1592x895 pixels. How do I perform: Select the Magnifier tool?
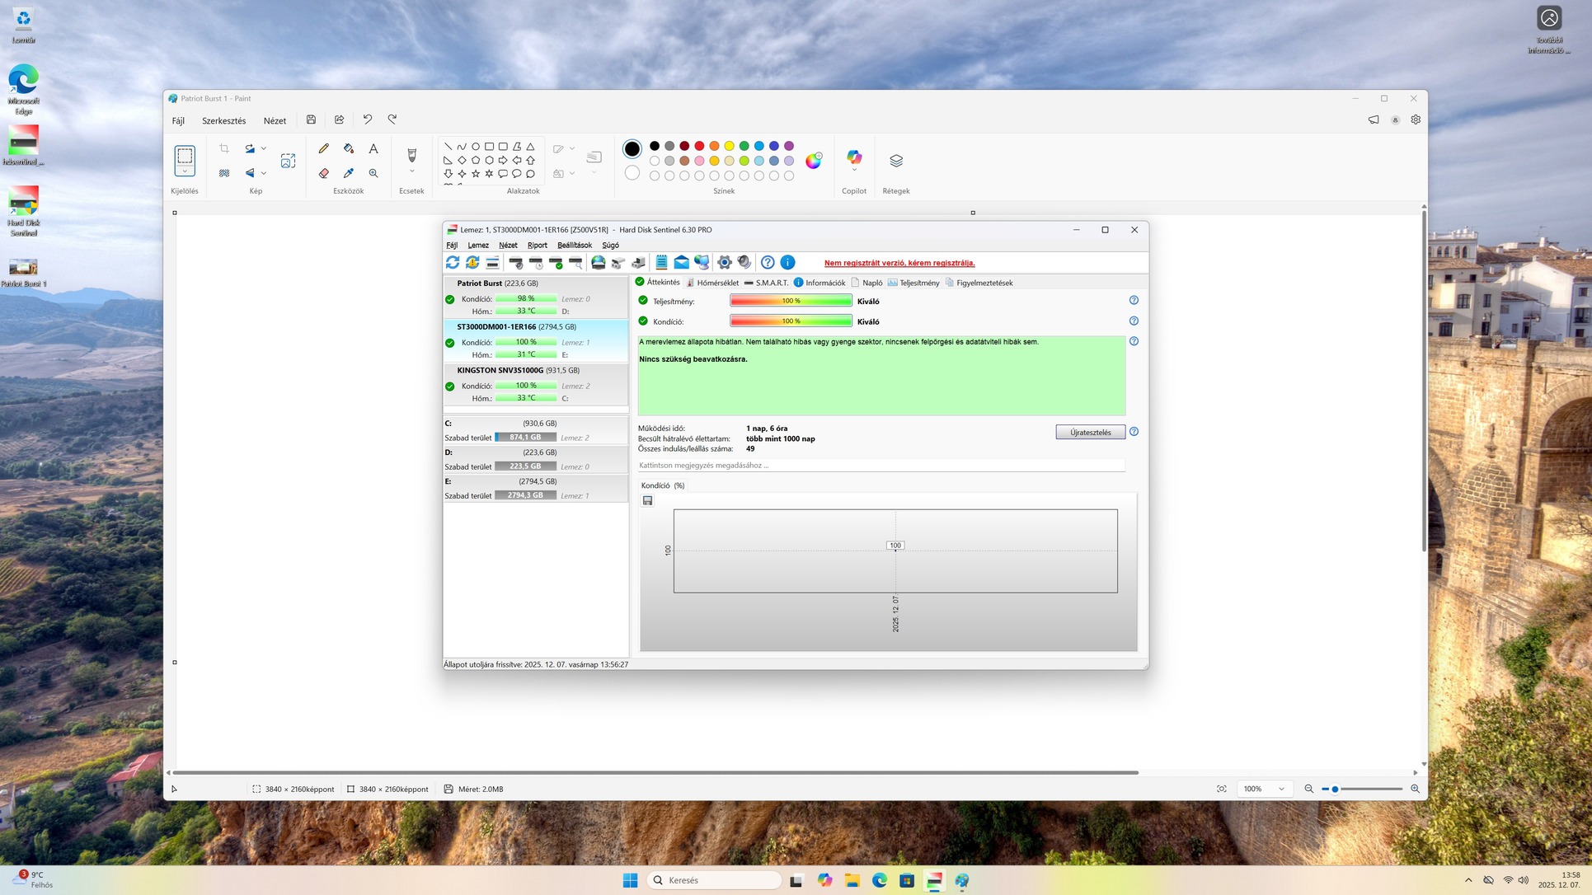(x=373, y=173)
